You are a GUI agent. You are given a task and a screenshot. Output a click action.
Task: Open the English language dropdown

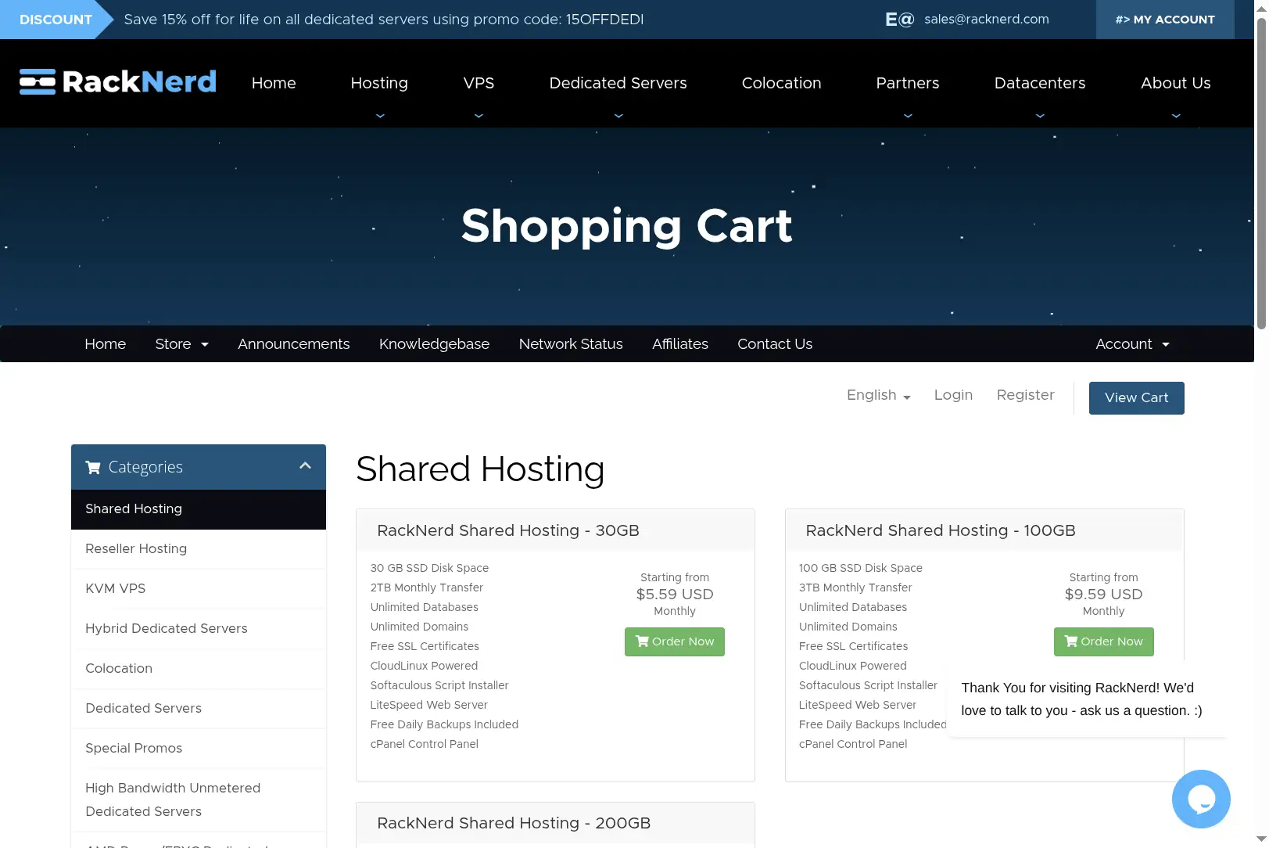(878, 395)
